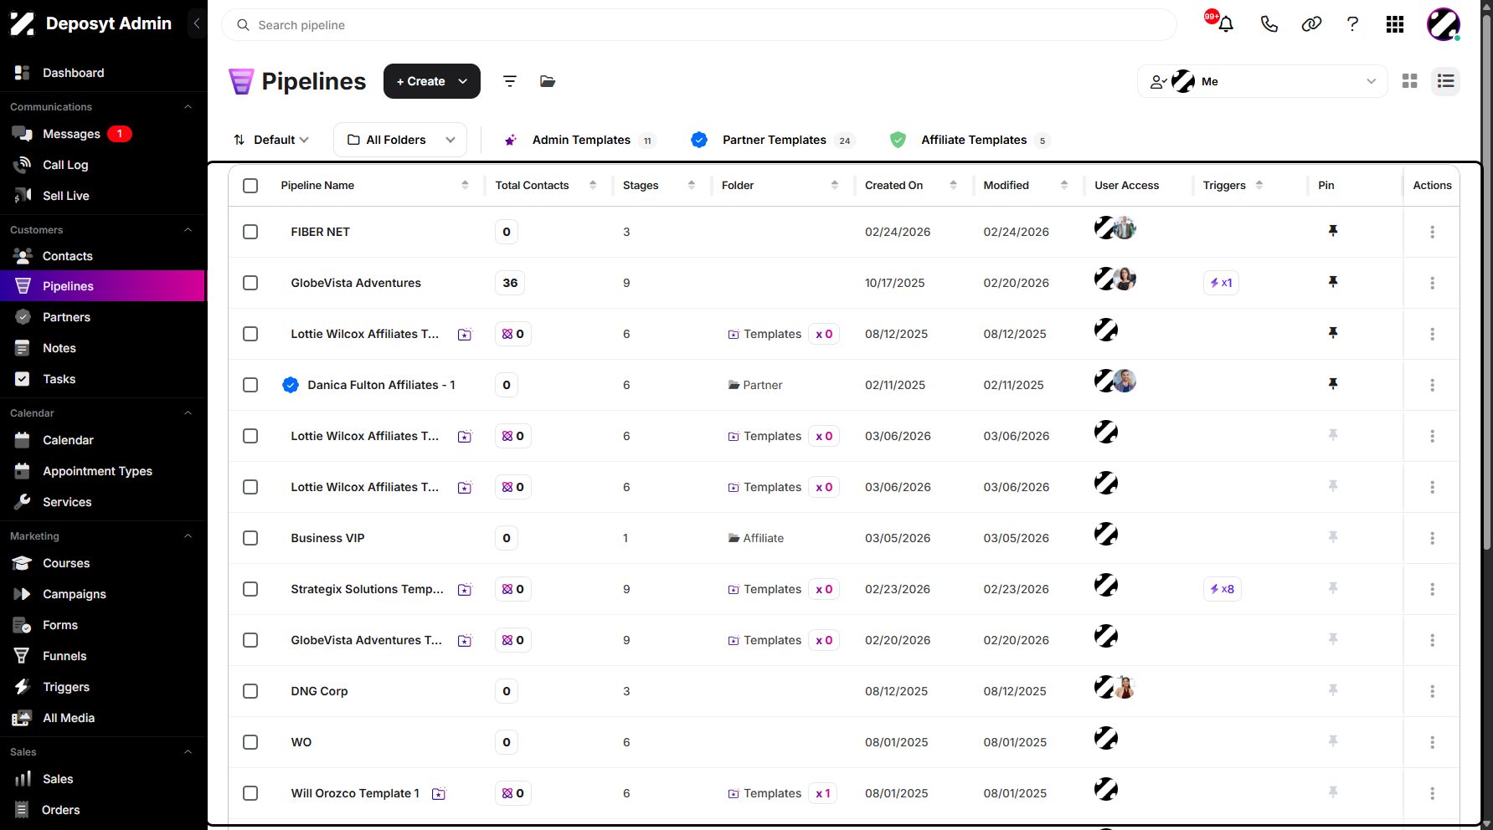Screen dimensions: 1493x830
Task: Open the folders icon beside filter
Action: [548, 81]
